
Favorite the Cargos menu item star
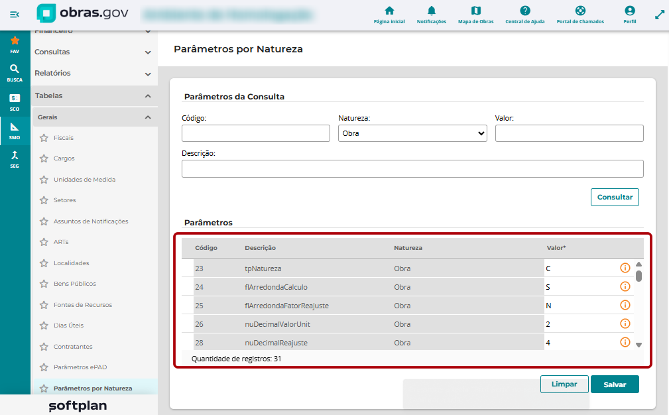click(44, 158)
